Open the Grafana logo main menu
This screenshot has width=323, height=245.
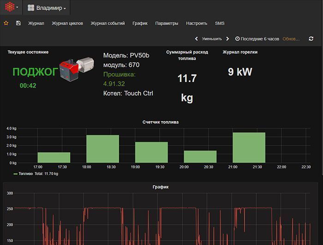[x=11, y=7]
